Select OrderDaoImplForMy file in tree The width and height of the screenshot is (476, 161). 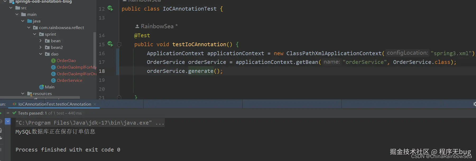coord(77,67)
